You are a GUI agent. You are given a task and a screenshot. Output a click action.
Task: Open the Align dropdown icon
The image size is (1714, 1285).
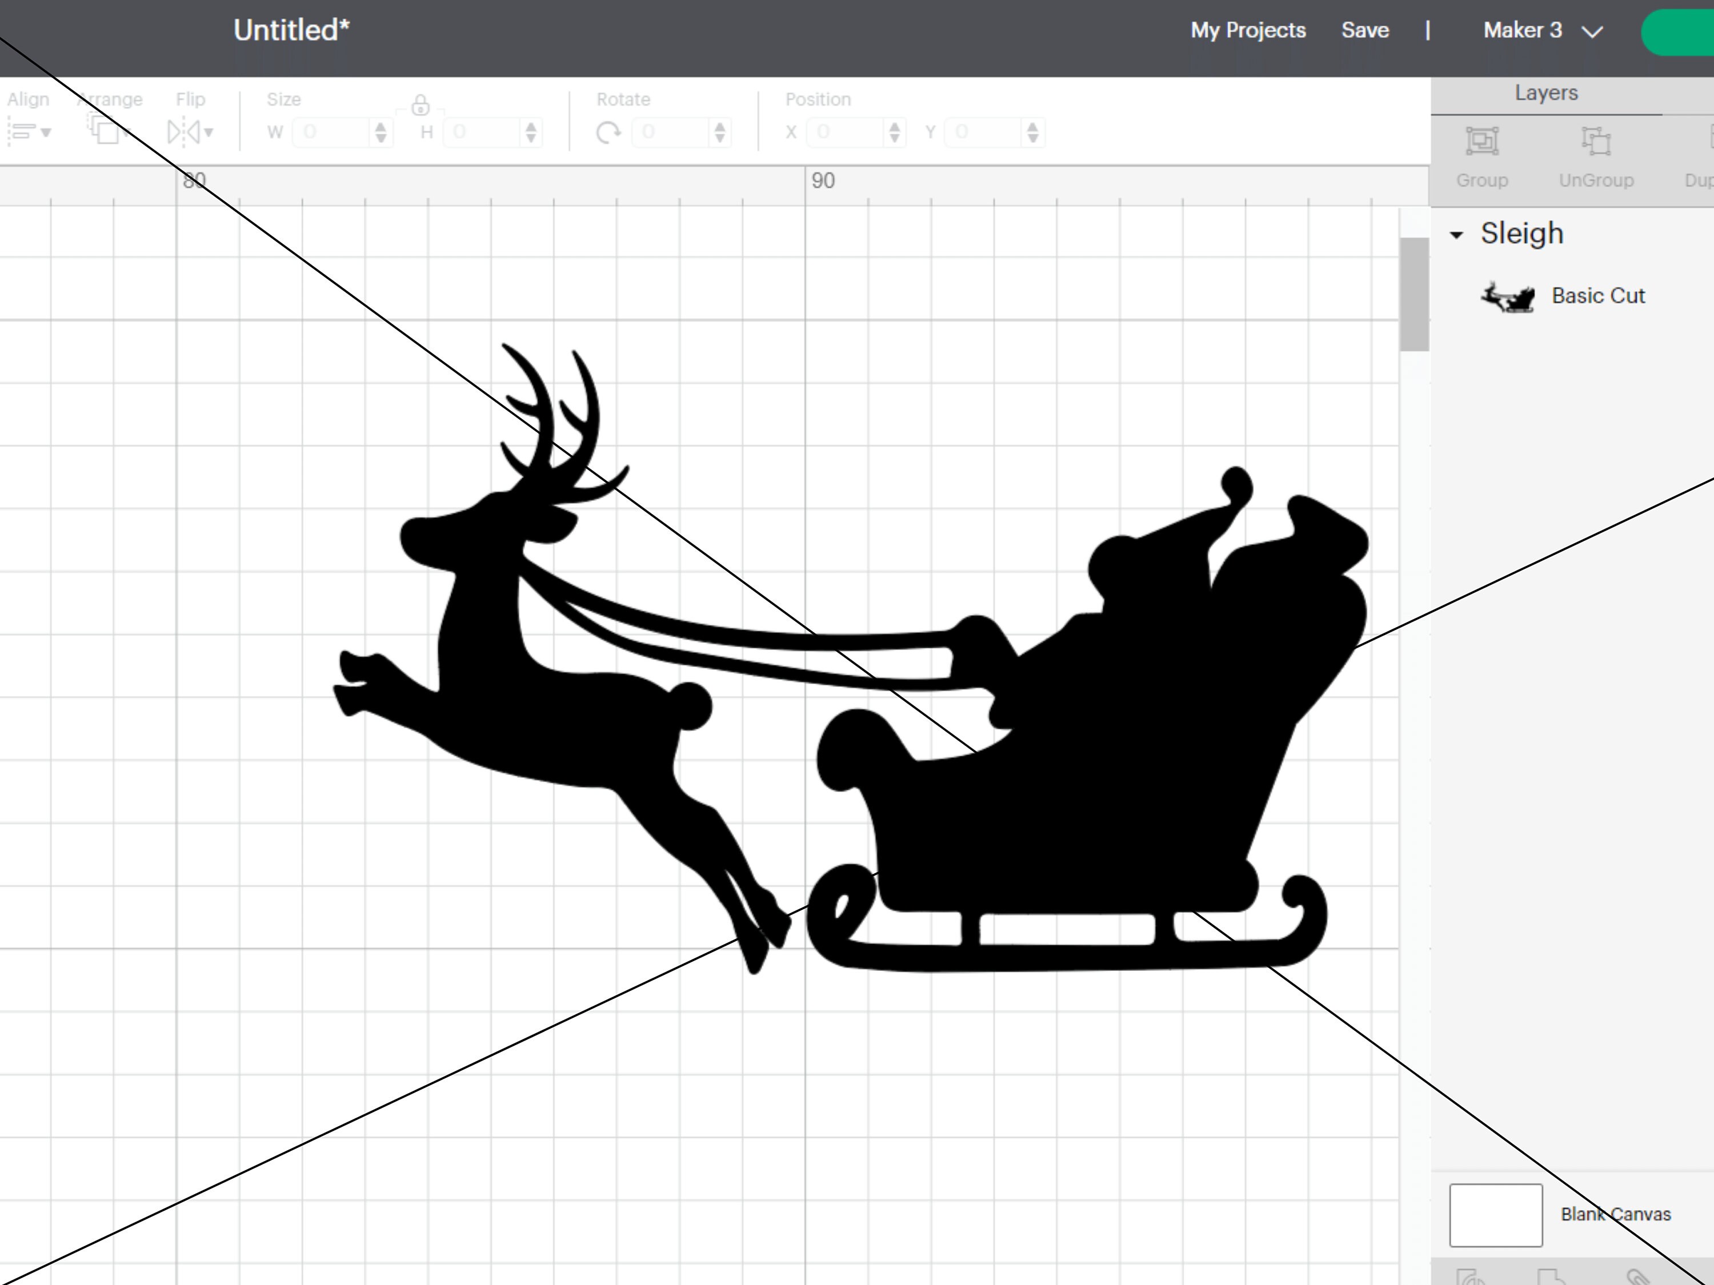(29, 132)
